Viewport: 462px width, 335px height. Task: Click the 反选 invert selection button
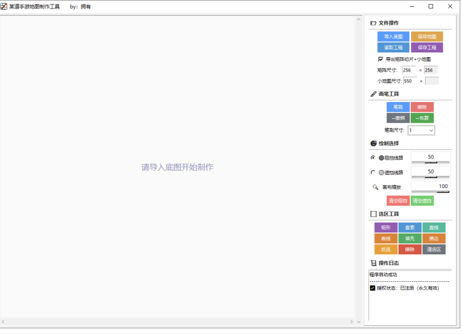pyautogui.click(x=386, y=250)
